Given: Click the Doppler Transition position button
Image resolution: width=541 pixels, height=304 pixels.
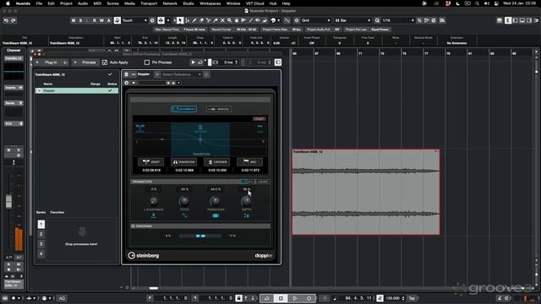Looking at the screenshot, I should pos(184,162).
